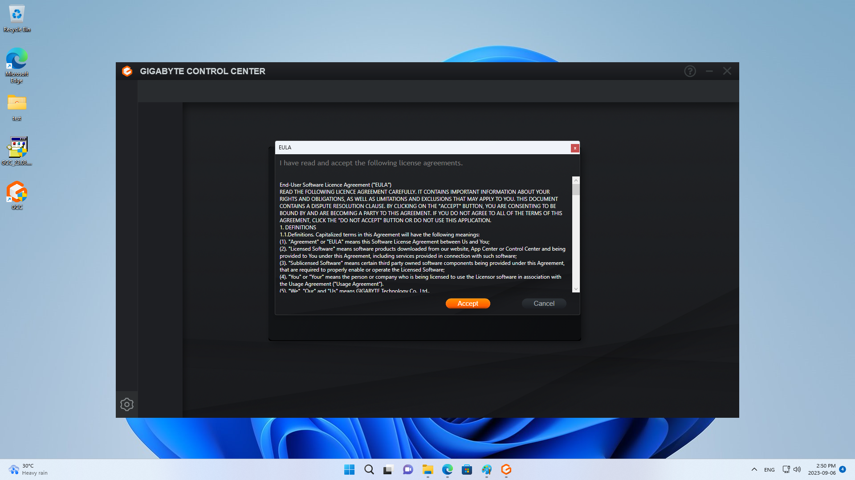Open Teams Chat from taskbar
The width and height of the screenshot is (855, 480).
click(x=408, y=470)
